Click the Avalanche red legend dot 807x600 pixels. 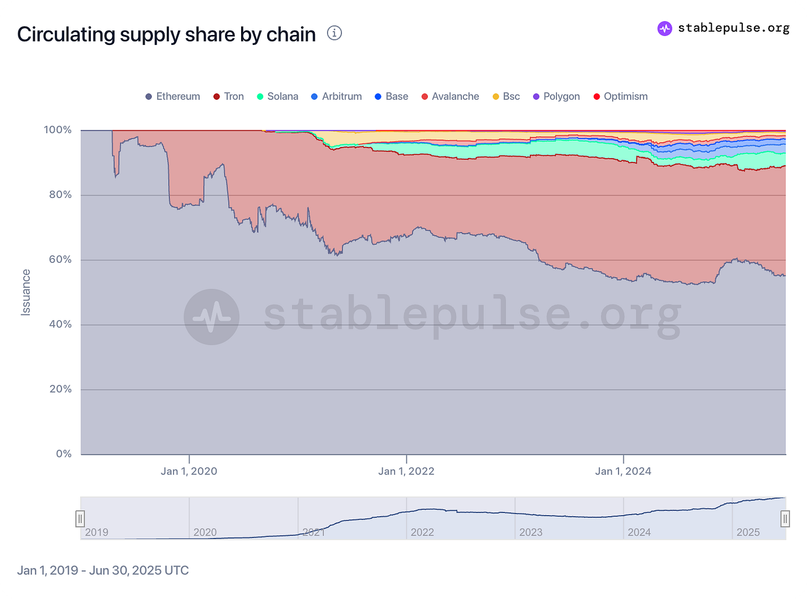[424, 96]
